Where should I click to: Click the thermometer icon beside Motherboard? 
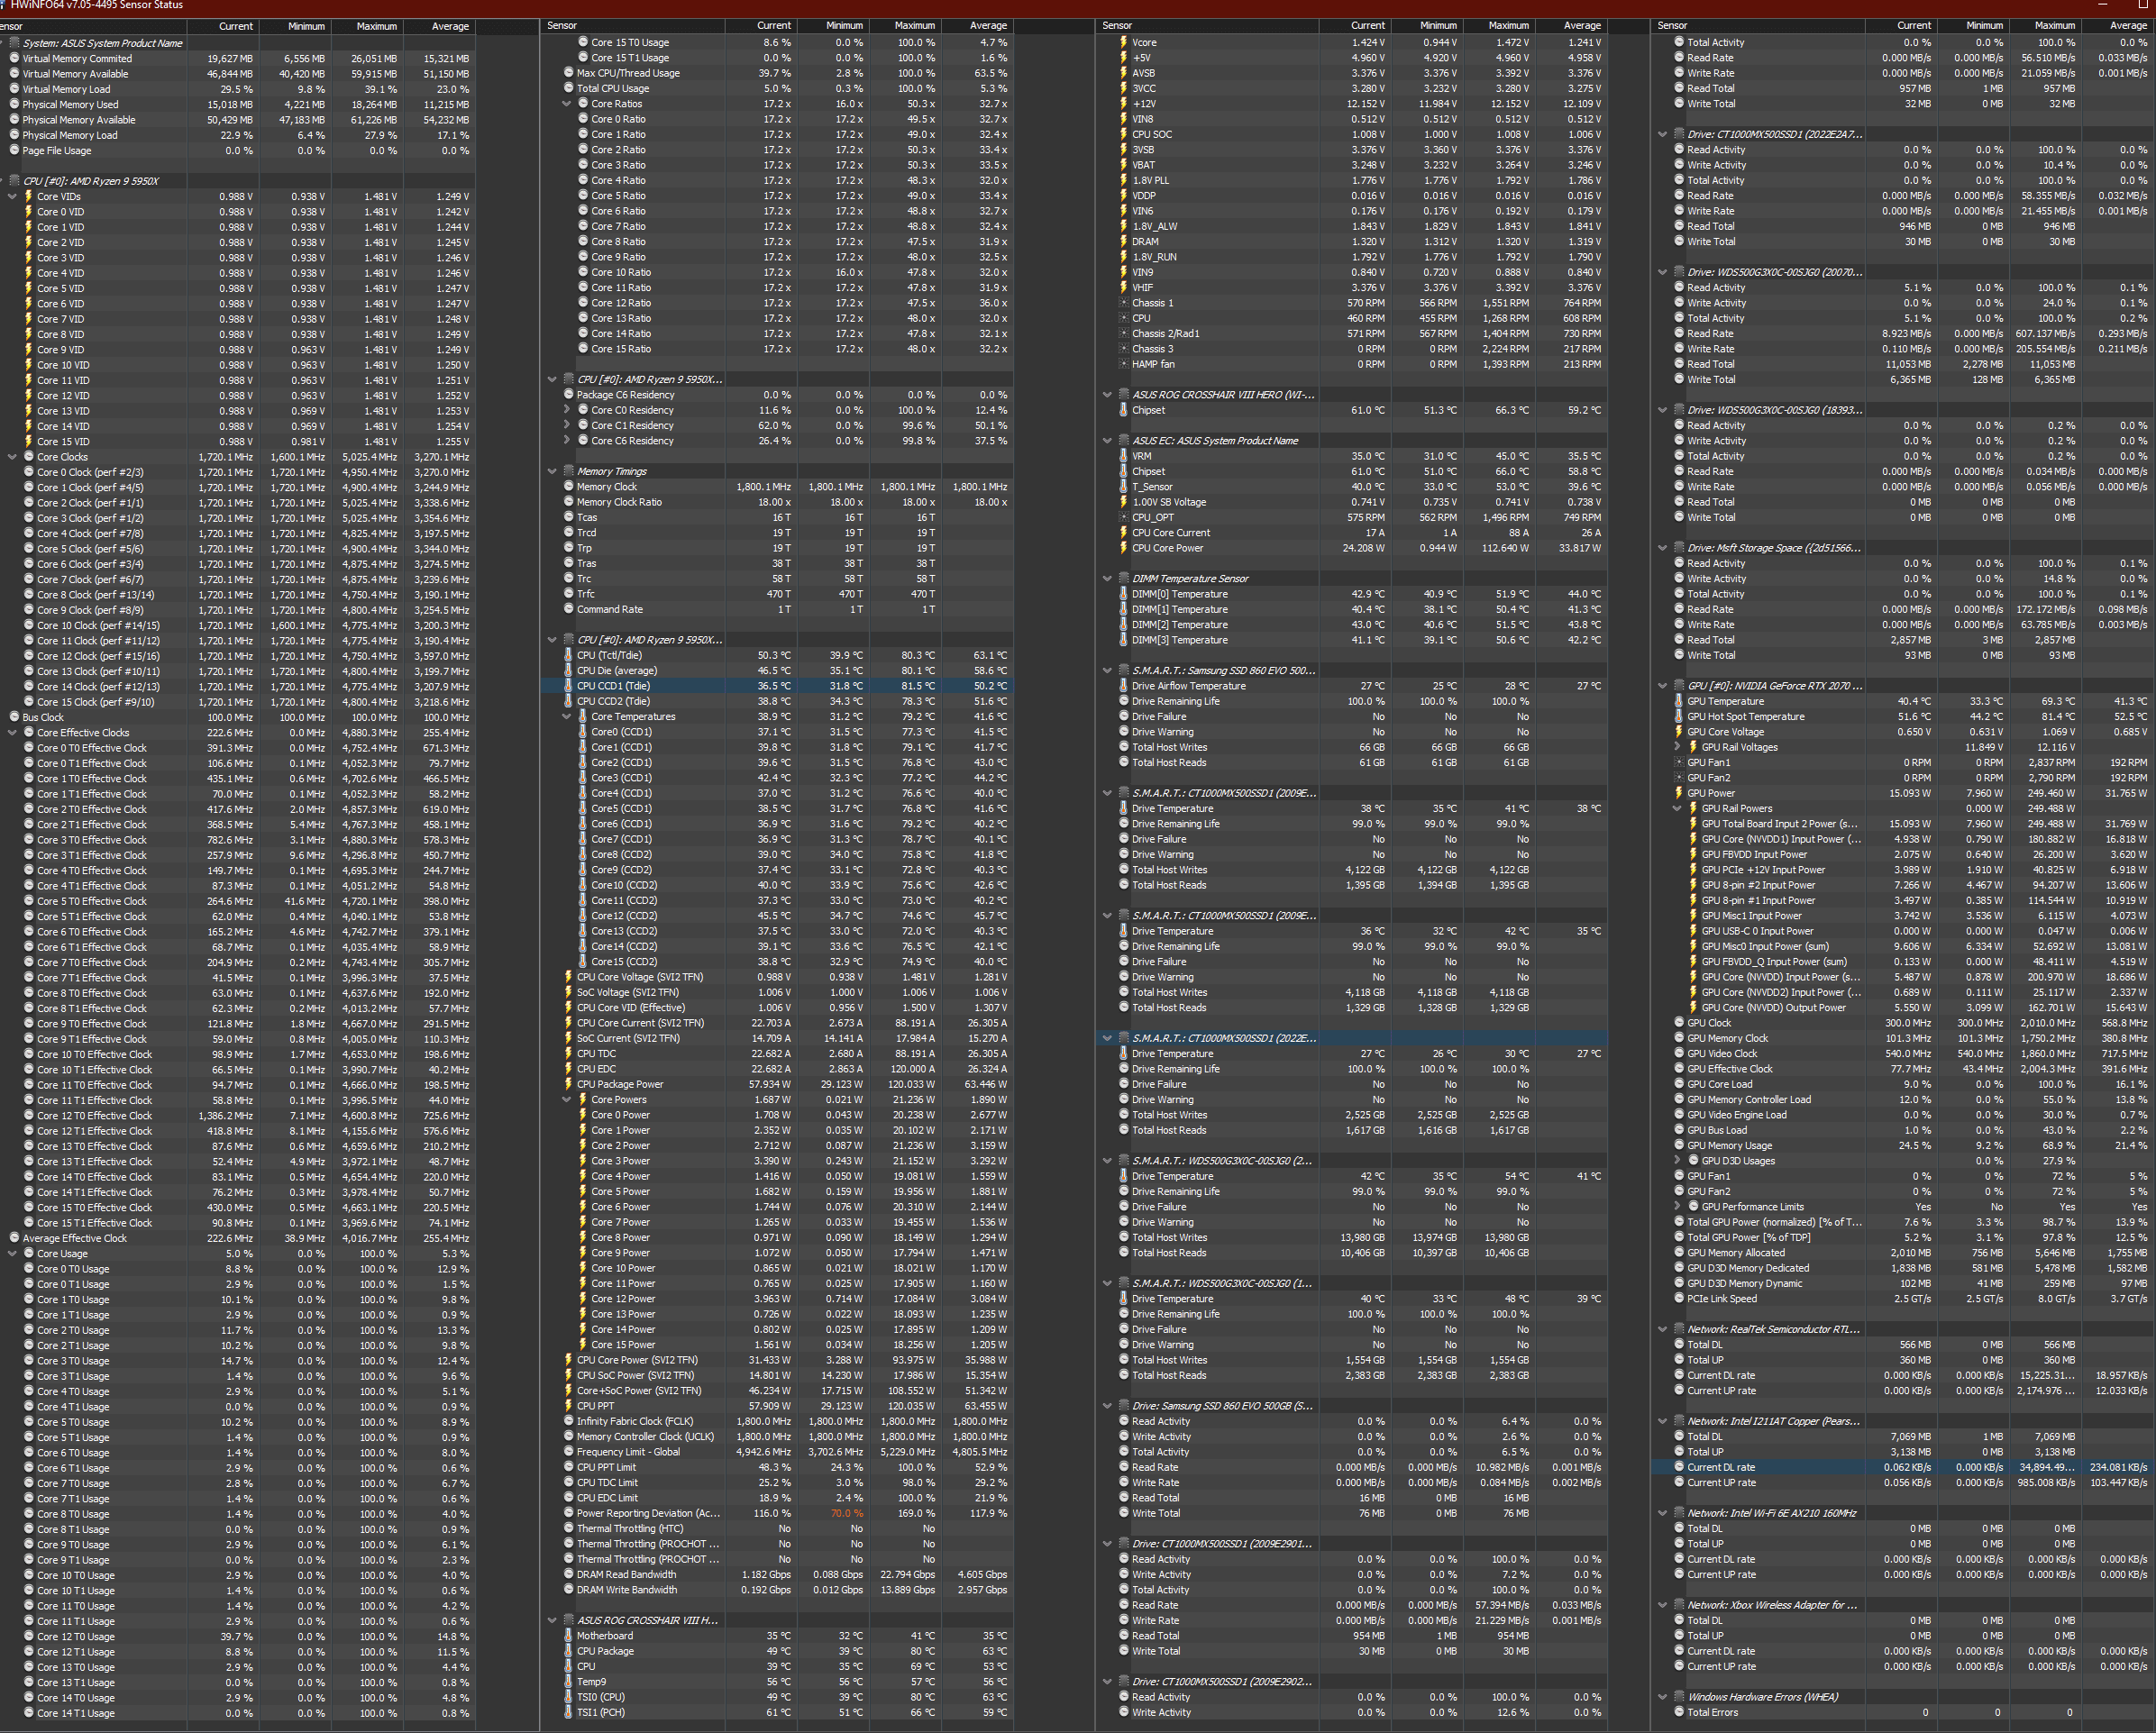[568, 1636]
